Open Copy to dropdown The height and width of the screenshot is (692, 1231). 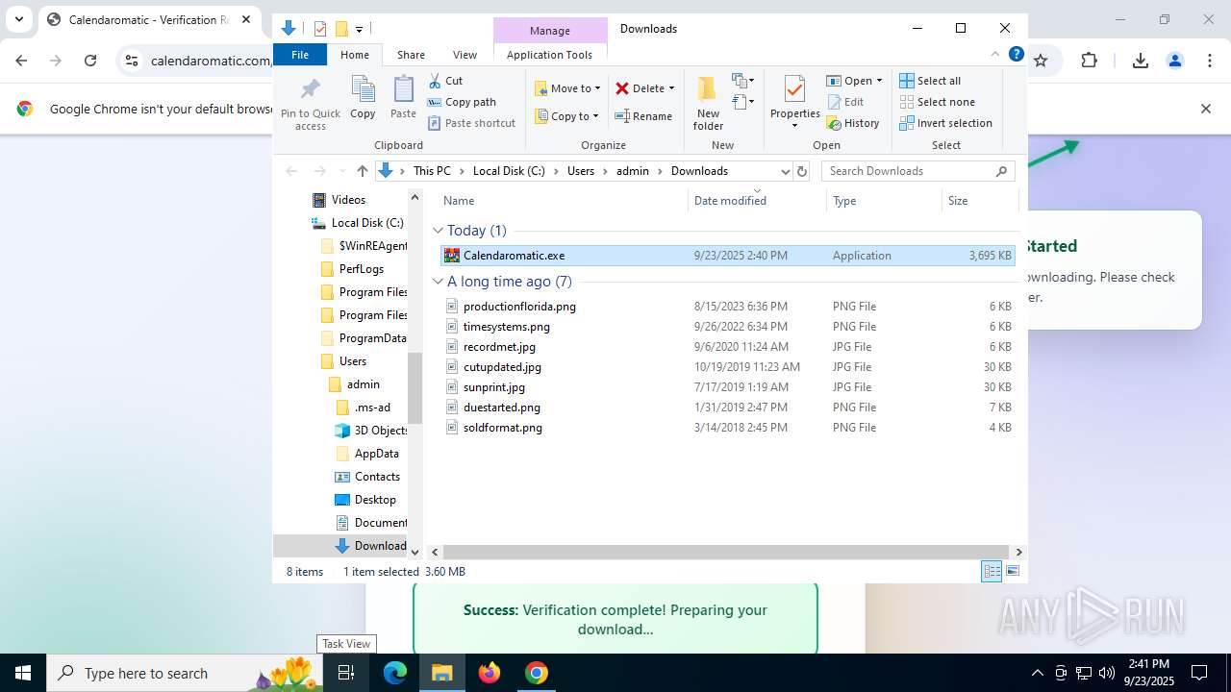click(566, 116)
